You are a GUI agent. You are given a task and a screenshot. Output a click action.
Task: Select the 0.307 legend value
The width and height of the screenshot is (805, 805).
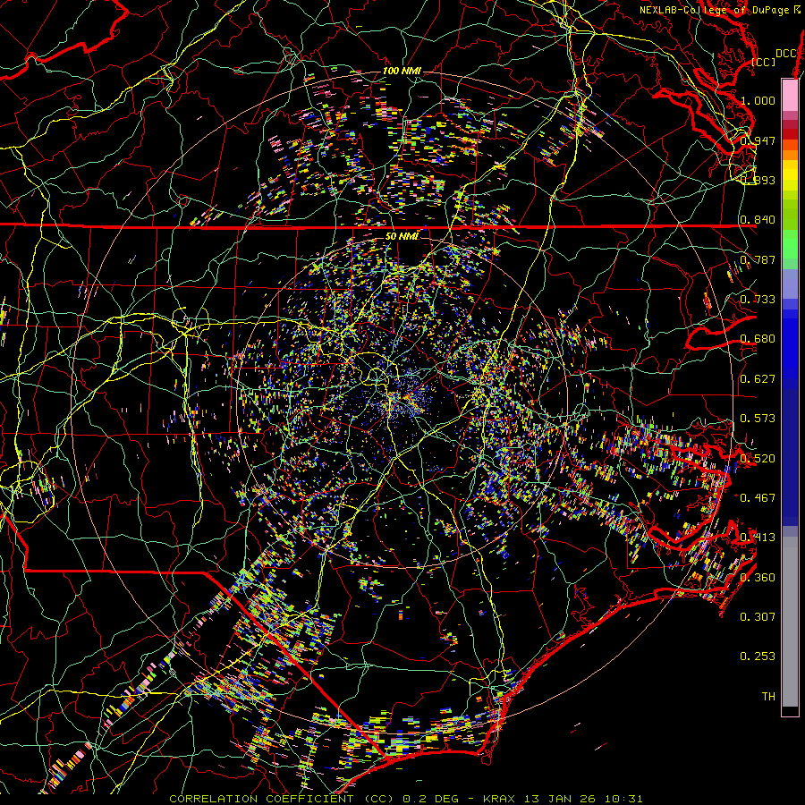[758, 617]
